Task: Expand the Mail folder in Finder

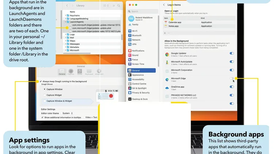Action: pos(65,38)
